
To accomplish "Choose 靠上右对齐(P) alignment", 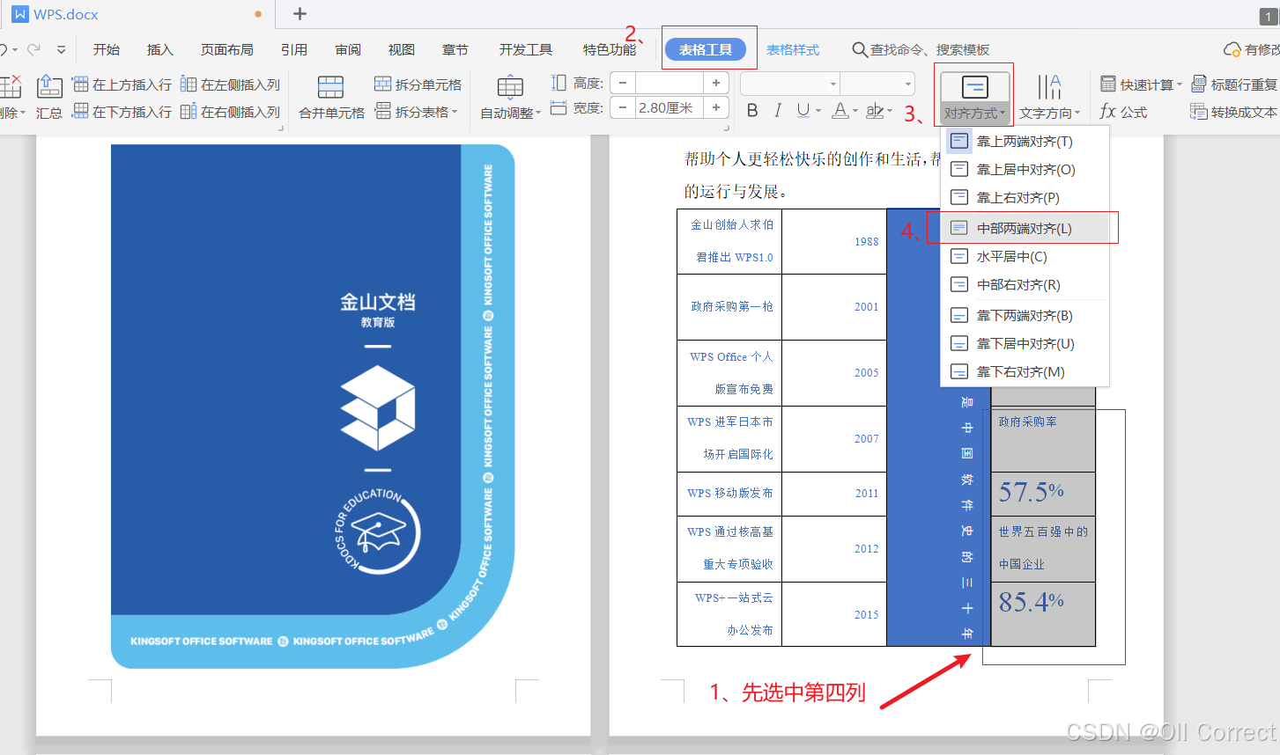I will 1025,197.
